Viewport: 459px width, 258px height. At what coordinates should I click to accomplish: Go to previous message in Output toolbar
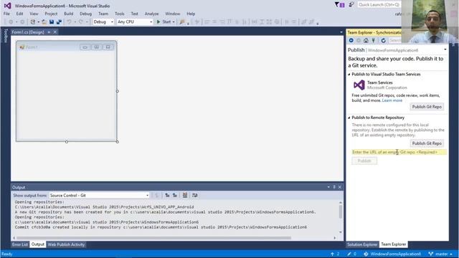click(x=167, y=196)
